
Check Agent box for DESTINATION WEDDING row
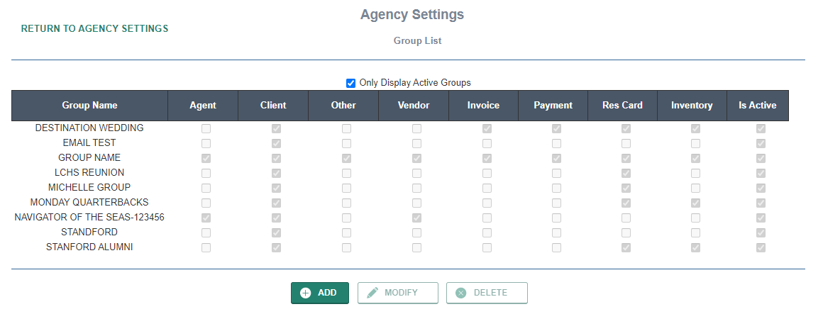pos(206,129)
